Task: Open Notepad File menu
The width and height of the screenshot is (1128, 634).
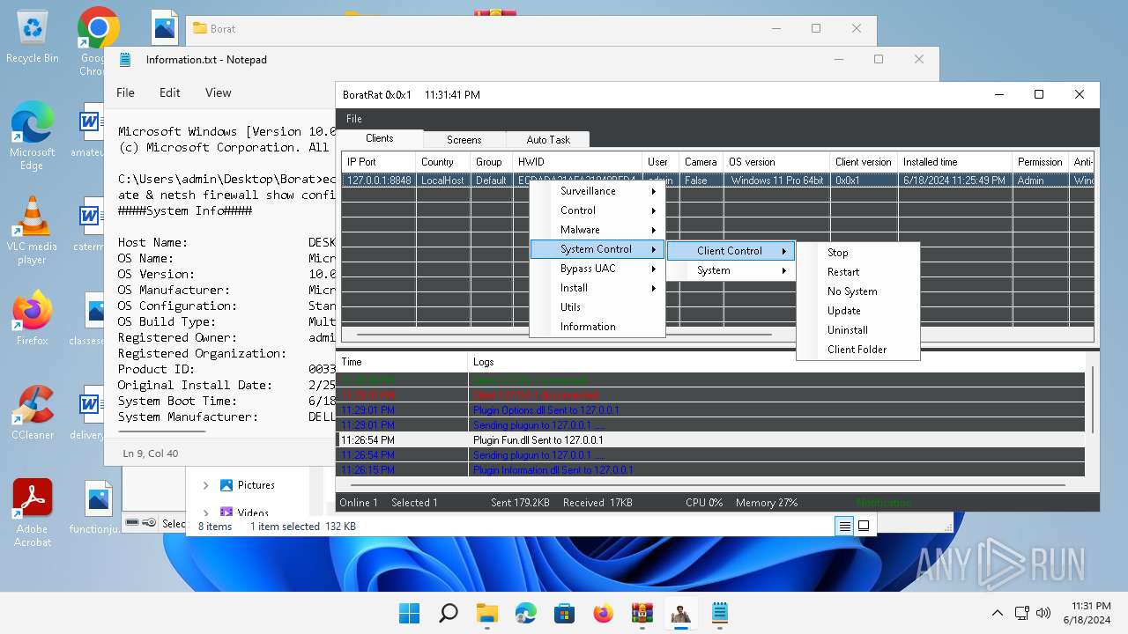Action: click(x=126, y=92)
